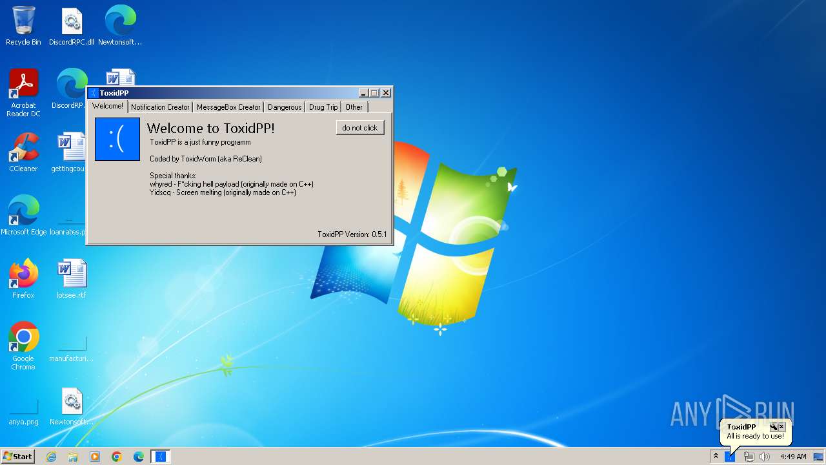The width and height of the screenshot is (826, 465).
Task: Select the anya.png desktop file
Action: pos(23,411)
